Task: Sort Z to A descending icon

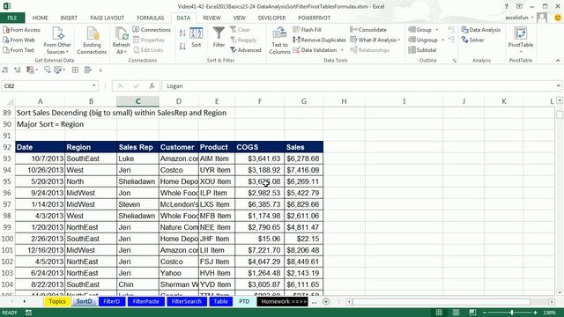Action: tap(182, 46)
